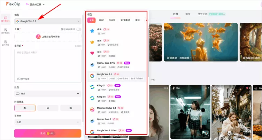Like the portrait video with 8 hearts

(165, 88)
